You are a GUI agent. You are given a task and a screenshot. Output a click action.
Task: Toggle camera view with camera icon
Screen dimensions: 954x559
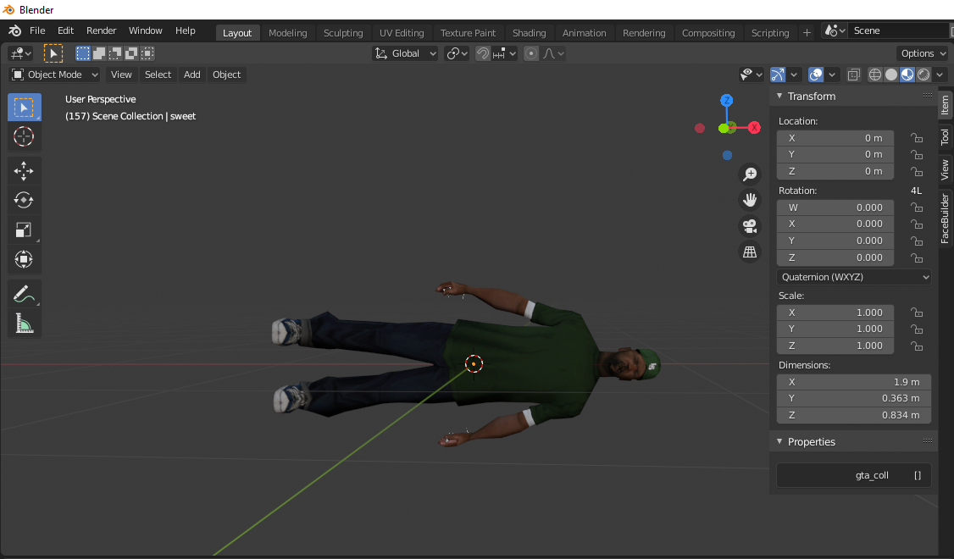750,226
